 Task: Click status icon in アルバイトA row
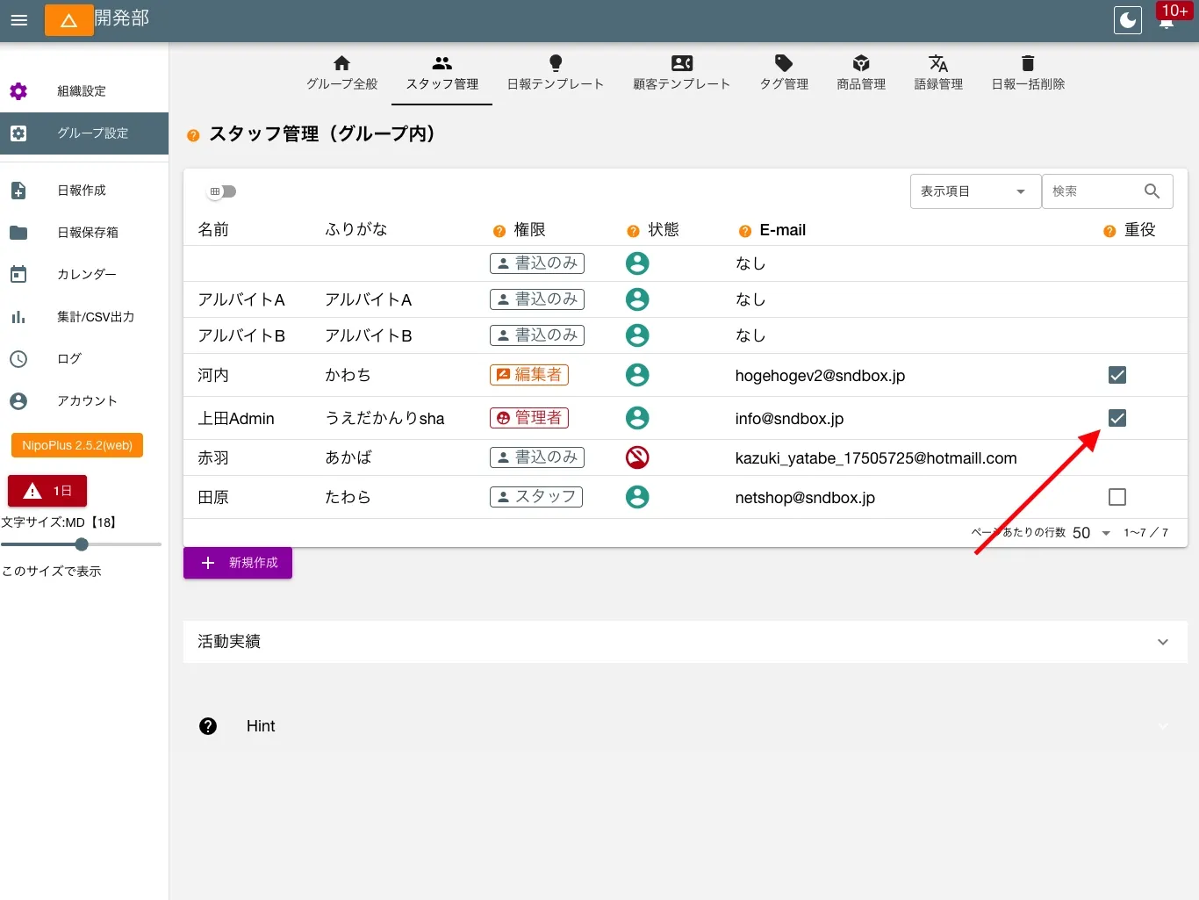pos(637,299)
